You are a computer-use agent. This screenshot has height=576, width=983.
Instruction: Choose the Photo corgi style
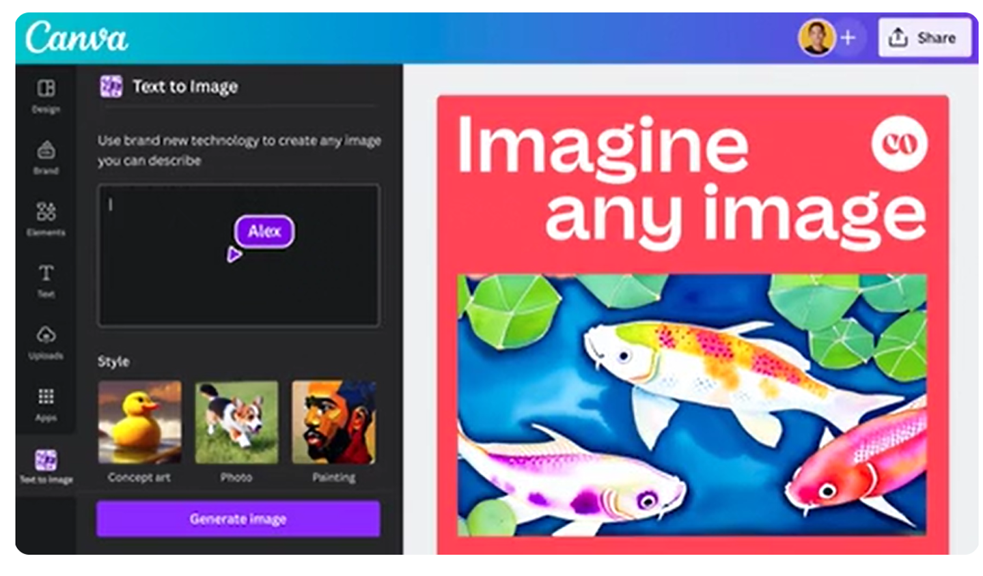pyautogui.click(x=236, y=422)
